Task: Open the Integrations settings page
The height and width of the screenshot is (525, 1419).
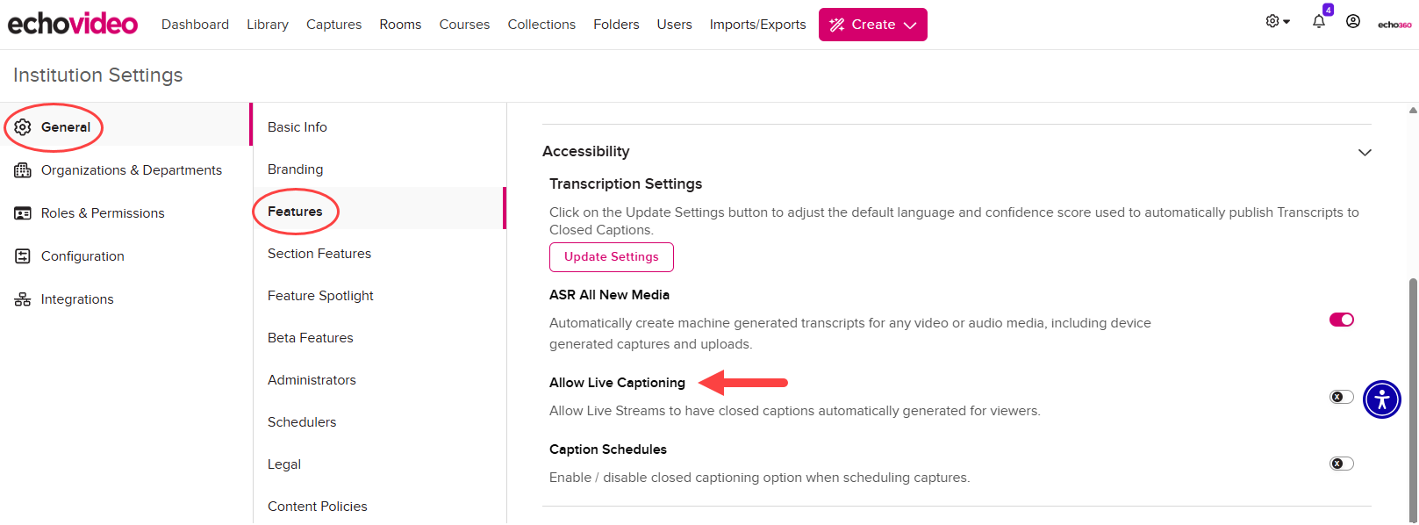Action: point(76,298)
